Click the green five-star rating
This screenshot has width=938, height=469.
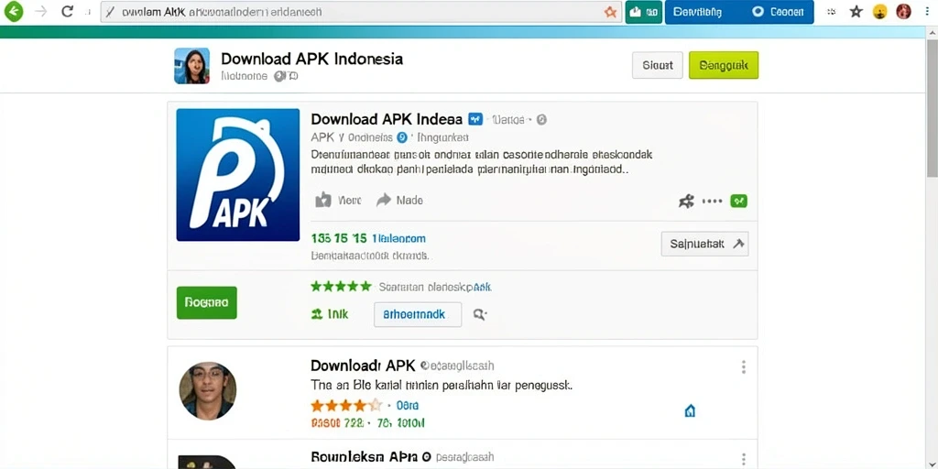[341, 286]
